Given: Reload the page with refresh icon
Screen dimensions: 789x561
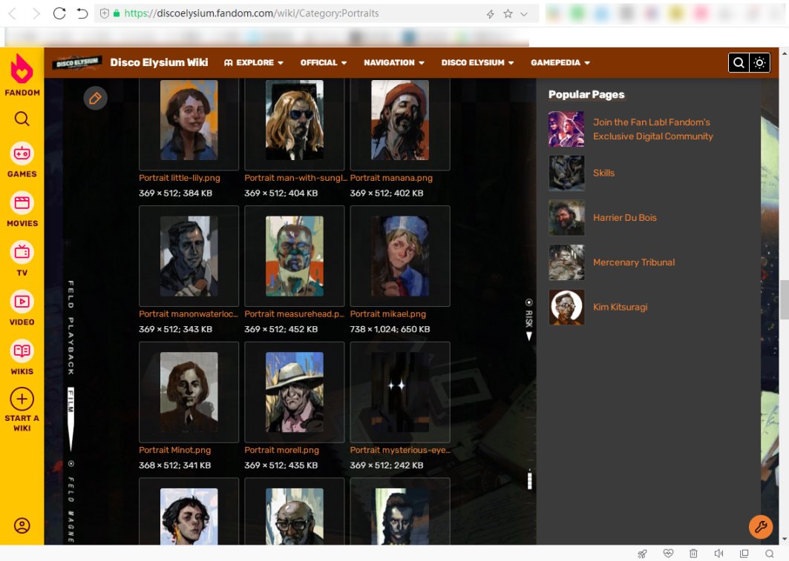Looking at the screenshot, I should 59,13.
